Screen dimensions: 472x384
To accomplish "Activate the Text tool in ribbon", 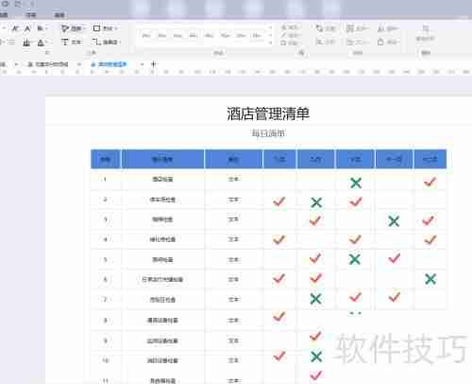I will pos(71,42).
